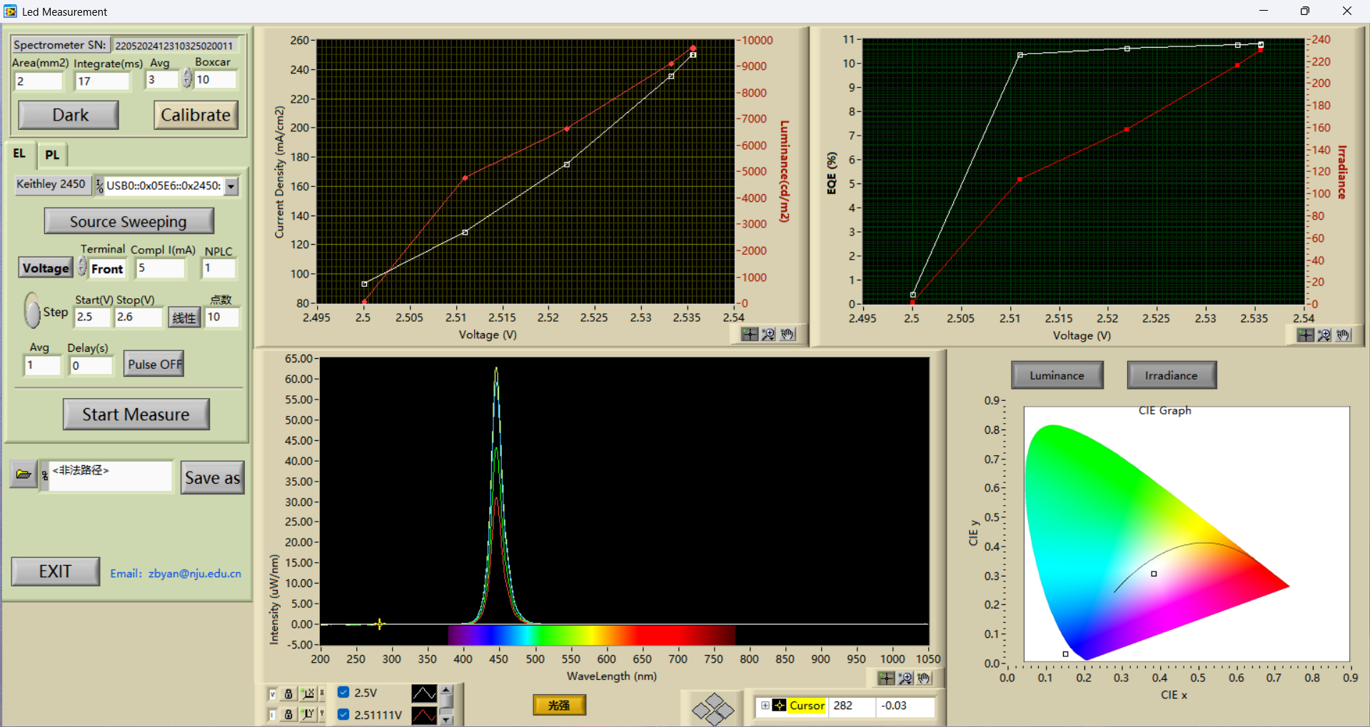Click the Y-axis scale lock icon
This screenshot has height=727, width=1370.
click(288, 714)
